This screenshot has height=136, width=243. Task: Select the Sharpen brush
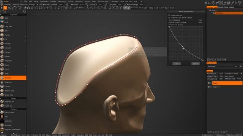click(x=13, y=82)
